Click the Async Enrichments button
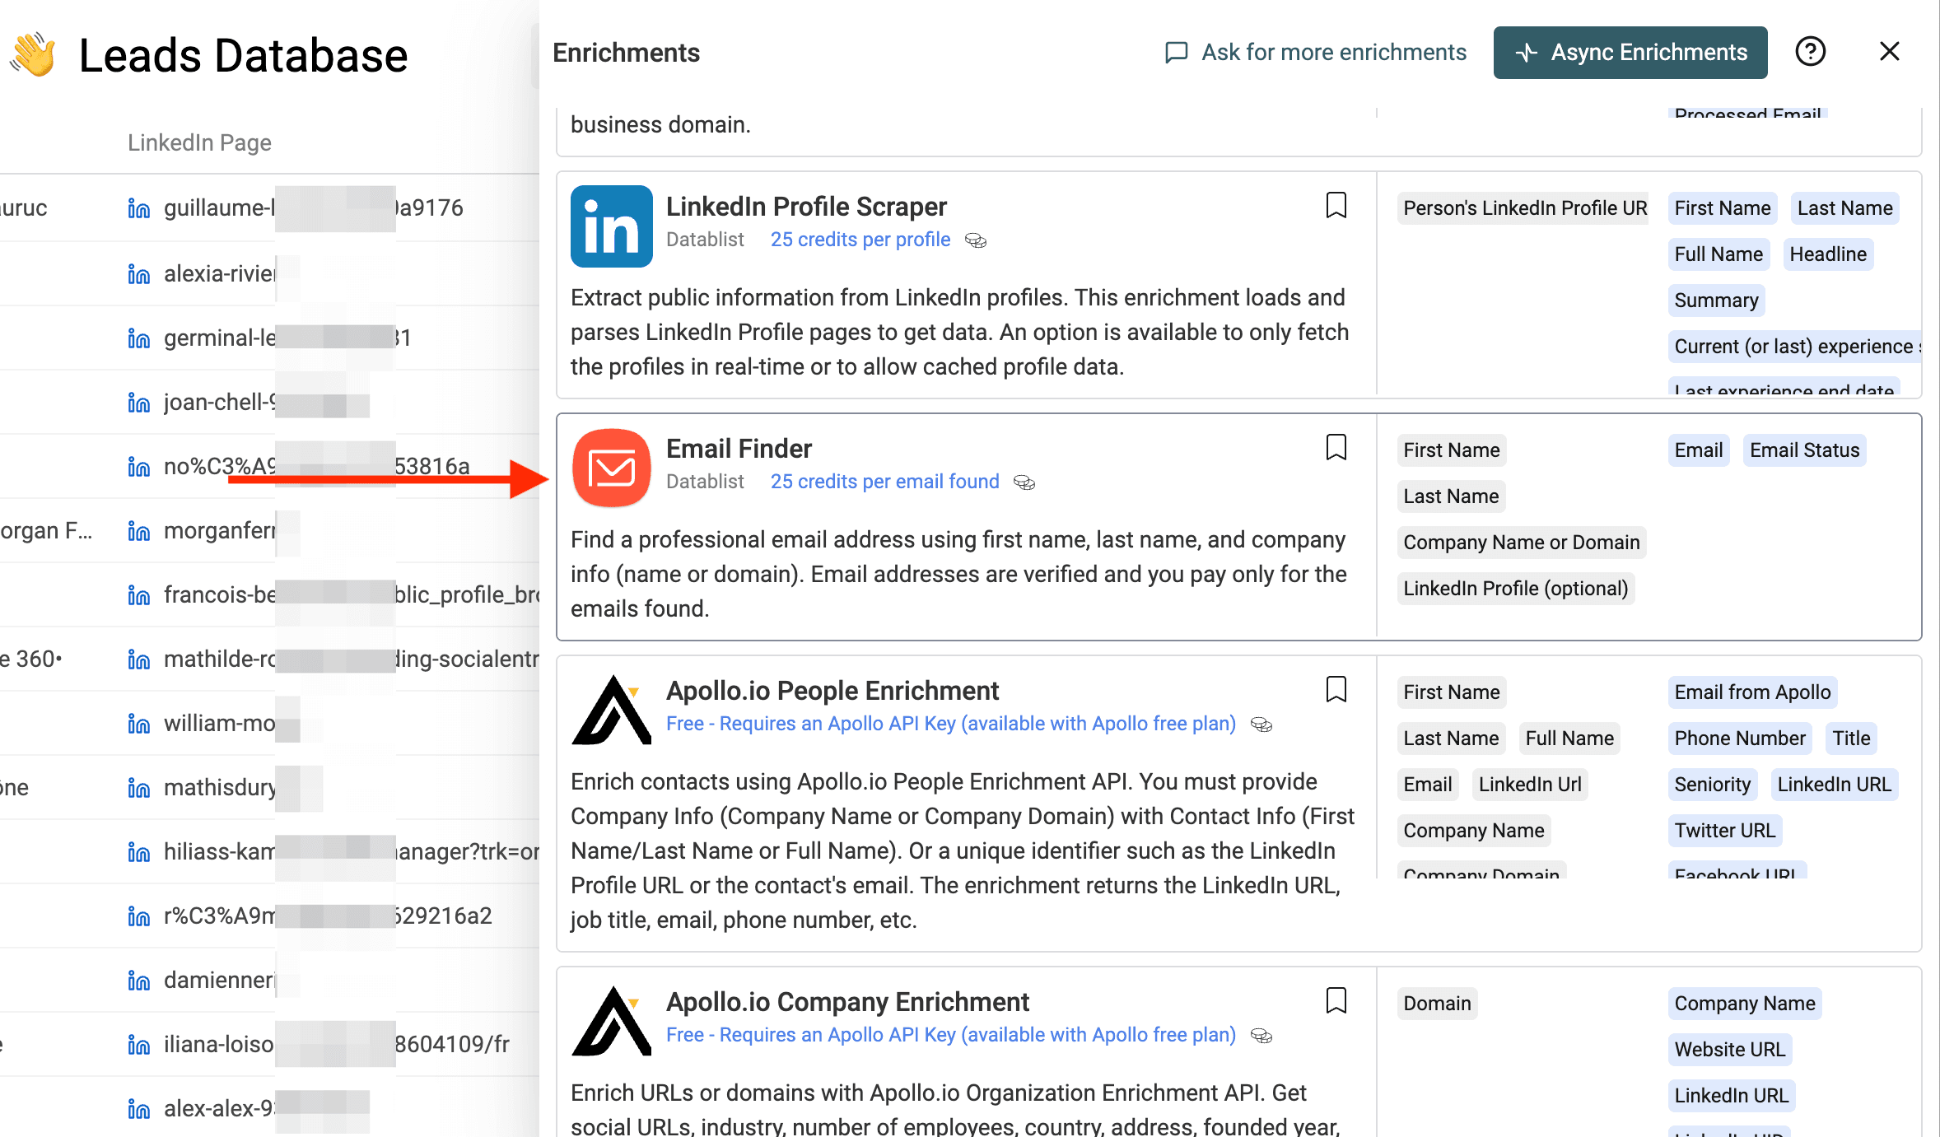This screenshot has width=1940, height=1137. click(1630, 53)
